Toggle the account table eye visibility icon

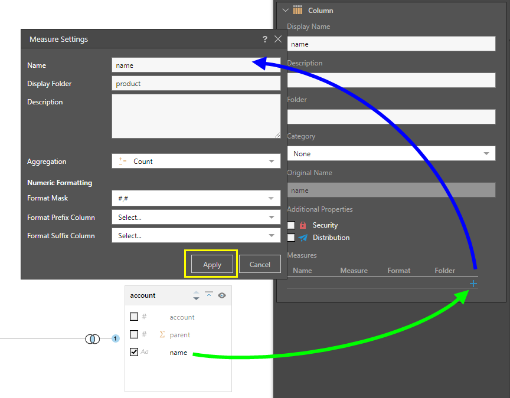(222, 295)
